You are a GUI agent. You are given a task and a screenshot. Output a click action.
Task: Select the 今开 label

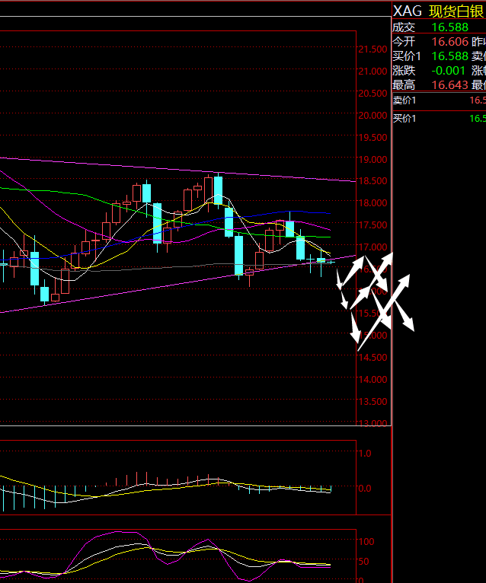click(404, 42)
